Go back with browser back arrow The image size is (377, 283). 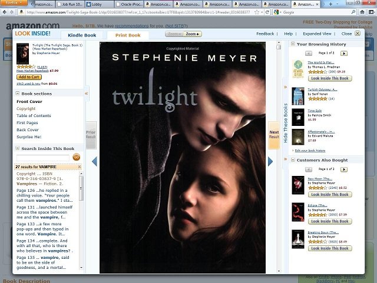[4, 12]
